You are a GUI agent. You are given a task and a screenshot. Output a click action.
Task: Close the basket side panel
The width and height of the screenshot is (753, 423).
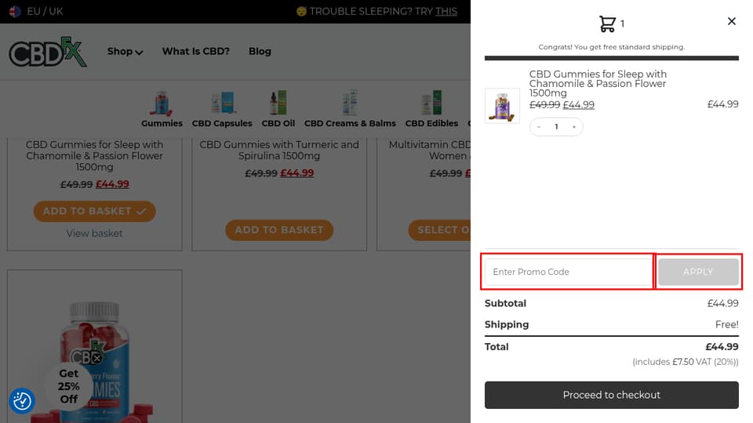pos(731,21)
